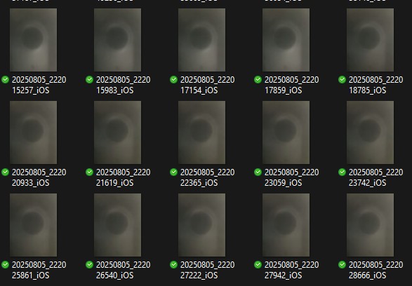Click synced status icon beside 222022365_iOS
The image size is (412, 286).
(173, 172)
